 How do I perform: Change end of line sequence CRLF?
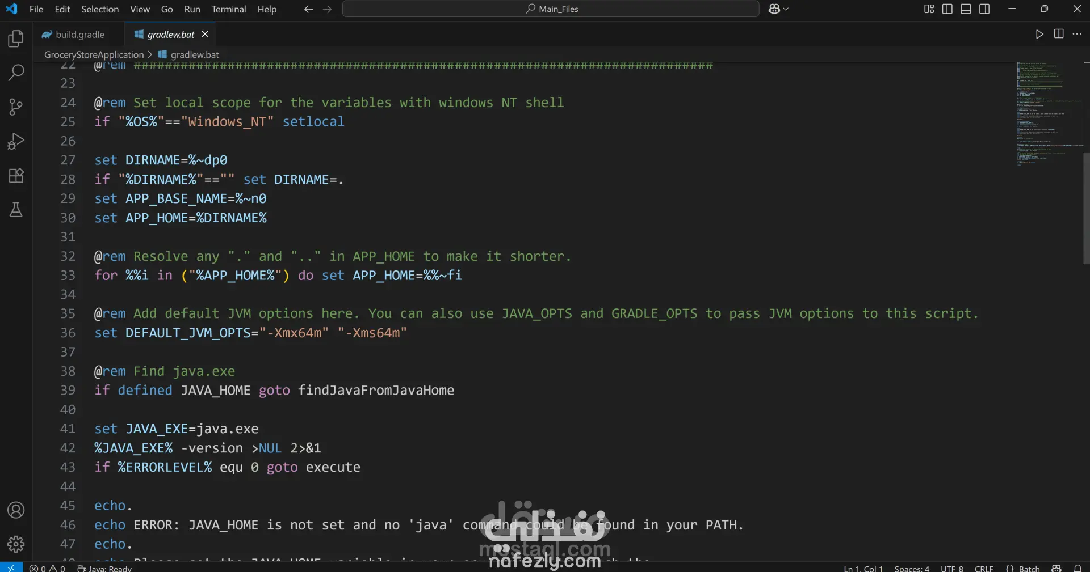[984, 567]
